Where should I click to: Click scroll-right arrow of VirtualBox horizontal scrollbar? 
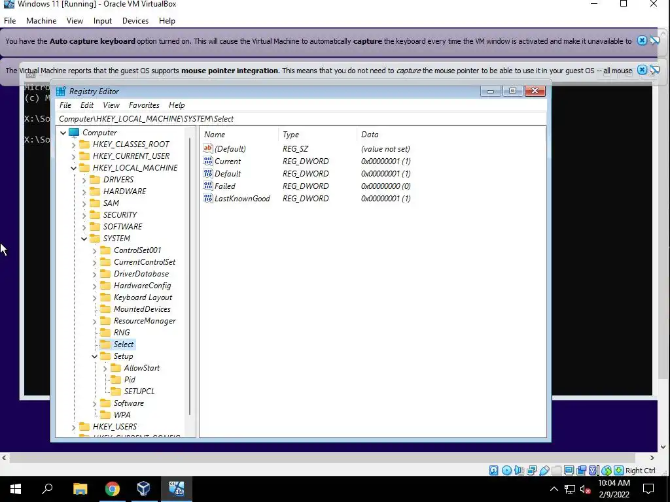tap(652, 458)
